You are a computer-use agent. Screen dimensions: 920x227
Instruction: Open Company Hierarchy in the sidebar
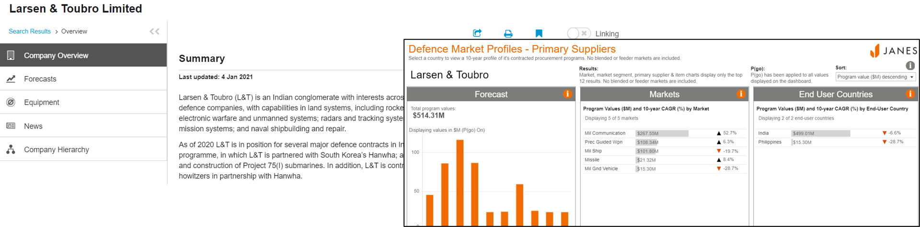83,149
